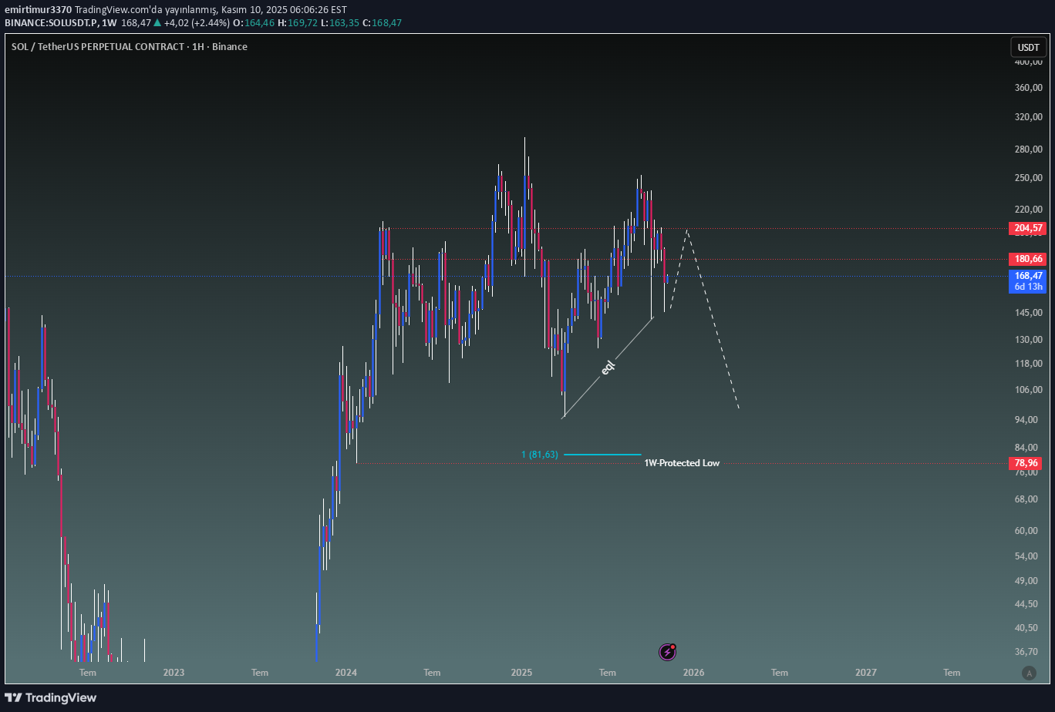The width and height of the screenshot is (1055, 712).
Task: Click the '1W-Protected Low' annotation
Action: tap(682, 463)
